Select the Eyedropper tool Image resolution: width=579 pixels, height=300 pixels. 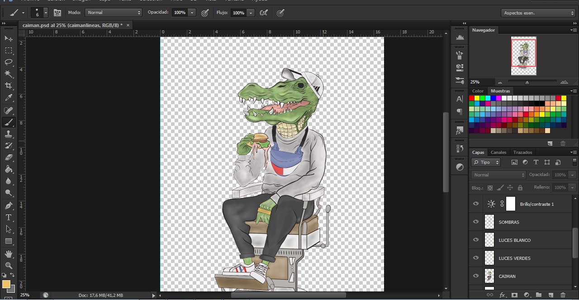[x=8, y=97]
